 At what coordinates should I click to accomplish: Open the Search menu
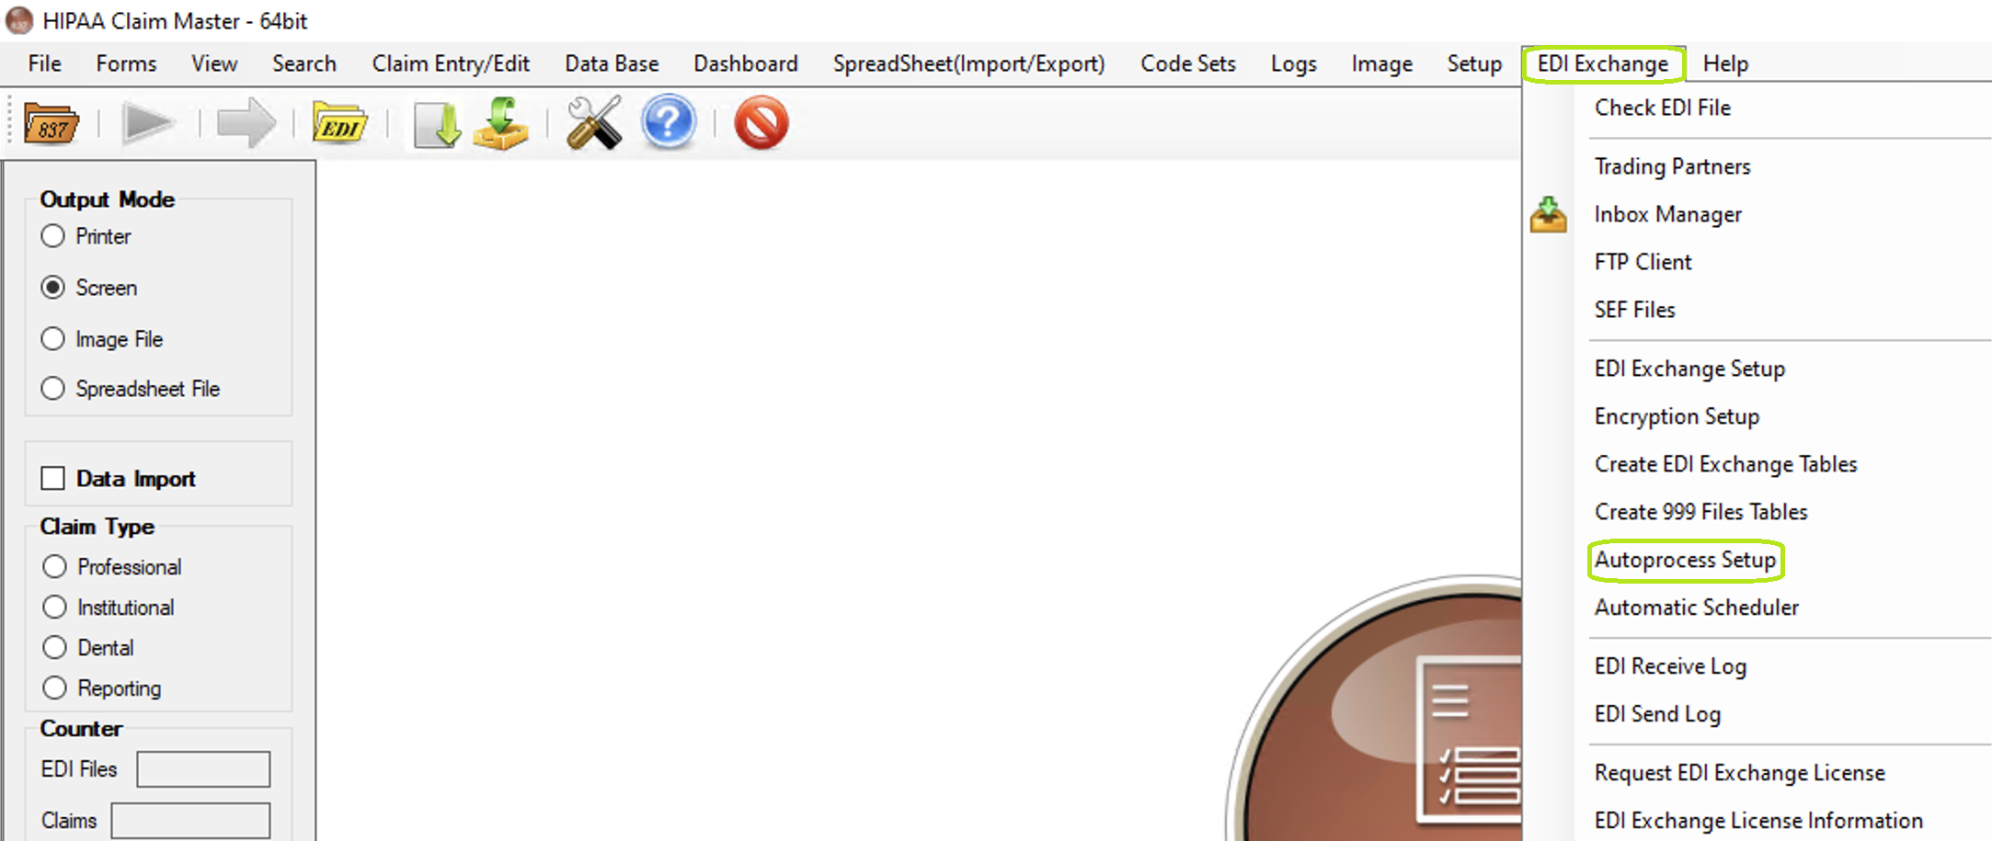tap(304, 63)
